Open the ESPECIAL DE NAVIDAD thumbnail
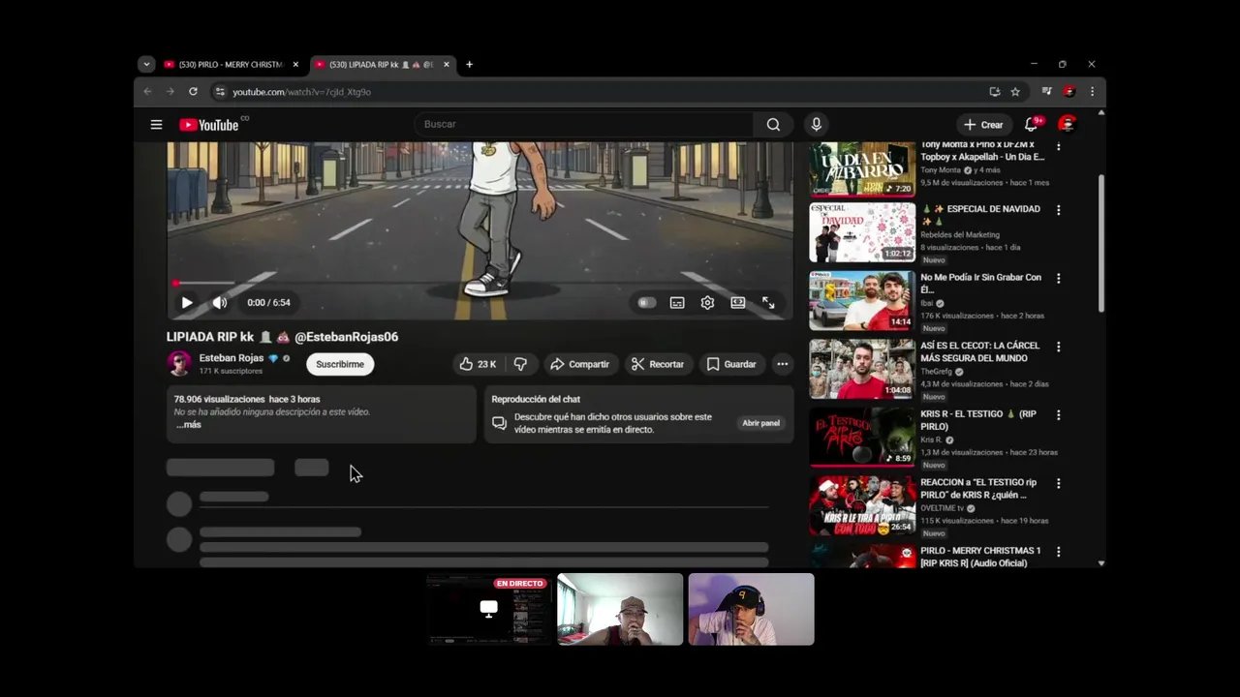The image size is (1240, 697). click(x=862, y=232)
